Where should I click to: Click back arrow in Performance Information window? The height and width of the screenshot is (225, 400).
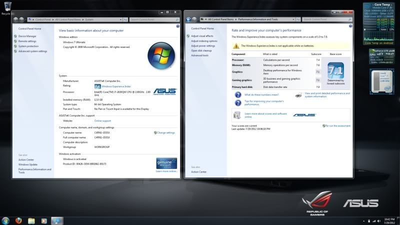[188, 19]
